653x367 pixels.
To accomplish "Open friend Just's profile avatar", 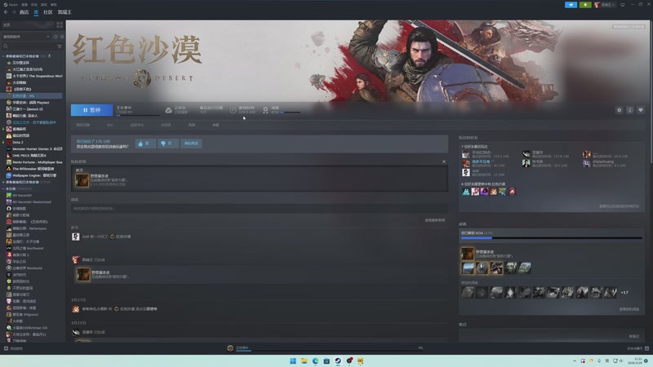I will click(x=465, y=172).
